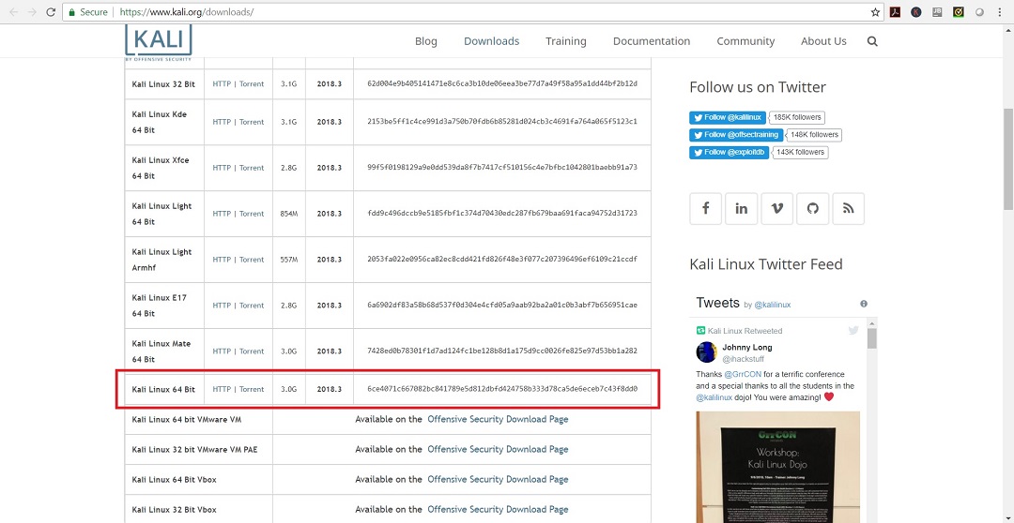Click the JB extension icon
This screenshot has width=1014, height=523.
937,11
